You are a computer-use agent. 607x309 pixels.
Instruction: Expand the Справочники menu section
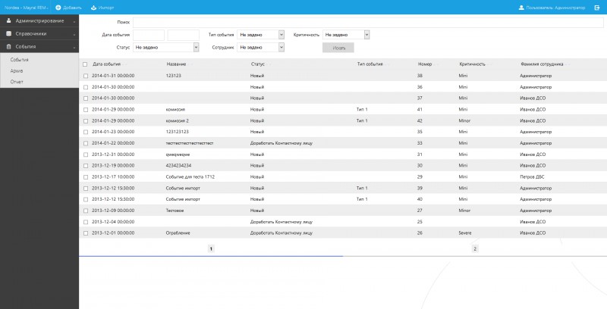pos(39,33)
